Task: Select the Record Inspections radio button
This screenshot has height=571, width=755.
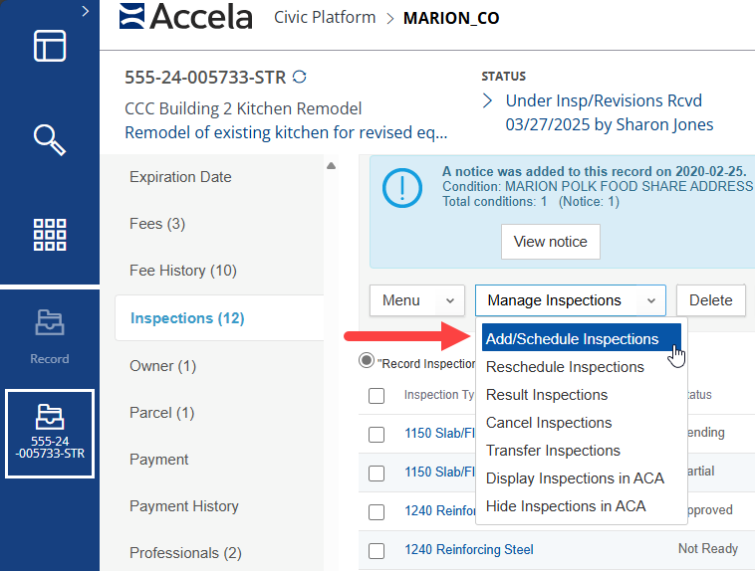Action: coord(367,363)
